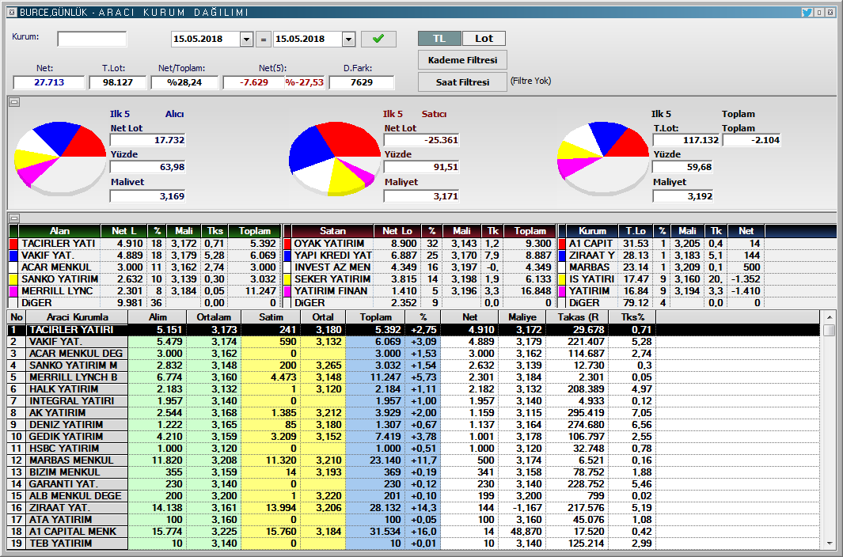Click IS YATIRI in Kurum list

(591, 279)
